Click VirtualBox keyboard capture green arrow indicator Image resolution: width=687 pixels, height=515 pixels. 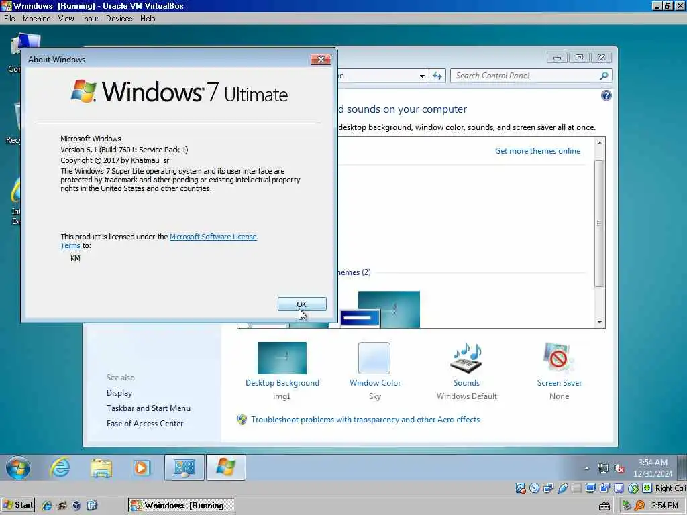[647, 488]
